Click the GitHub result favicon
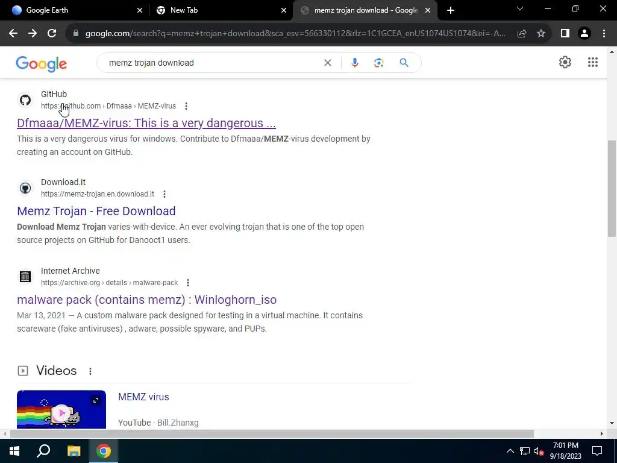The width and height of the screenshot is (617, 463). 25,100
